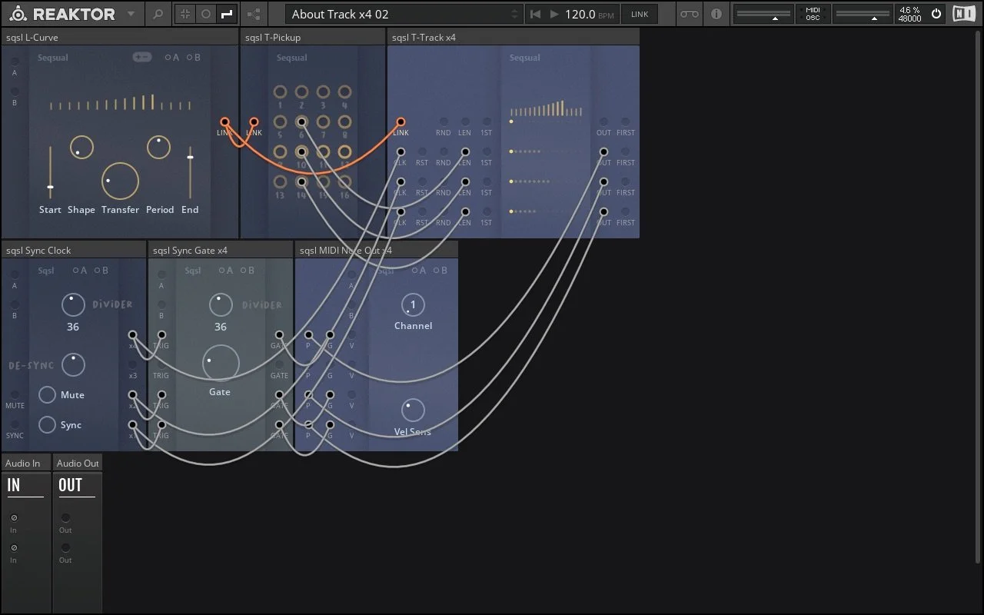
Task: Open the tape recorder icon
Action: coord(690,14)
